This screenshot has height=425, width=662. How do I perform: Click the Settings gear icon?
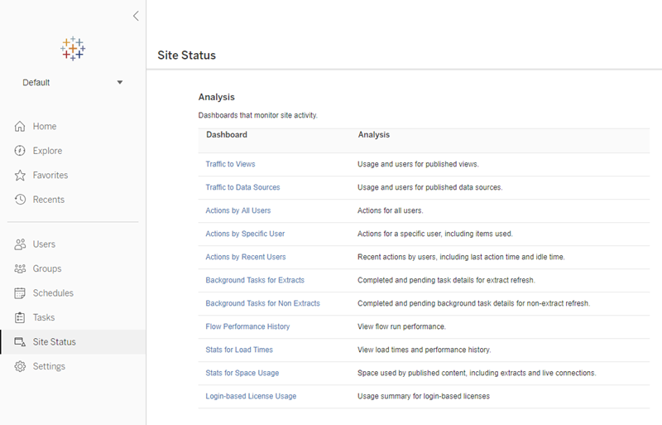point(20,366)
